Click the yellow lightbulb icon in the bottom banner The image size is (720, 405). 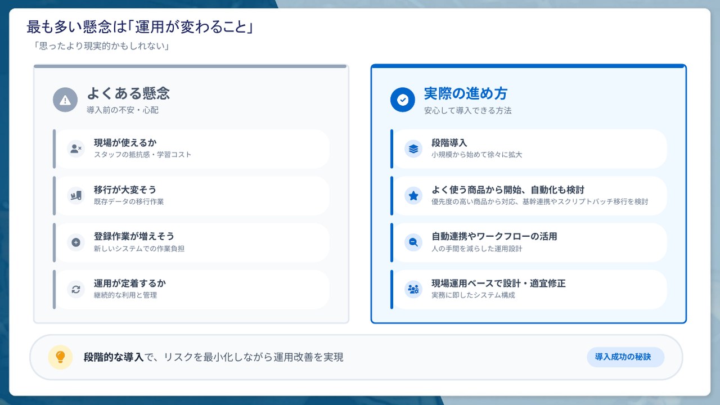pyautogui.click(x=60, y=357)
